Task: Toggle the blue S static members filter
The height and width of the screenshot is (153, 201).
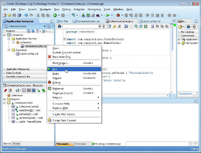Action: click(34, 90)
